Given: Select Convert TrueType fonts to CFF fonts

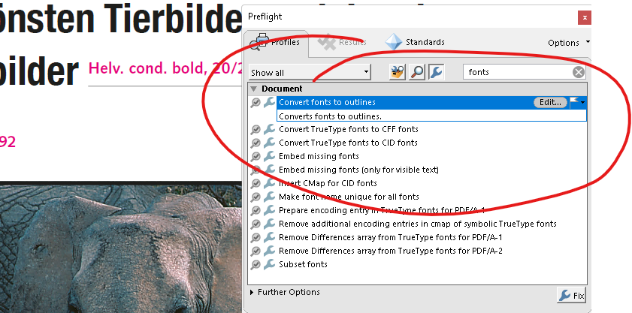Looking at the screenshot, I should tap(348, 129).
